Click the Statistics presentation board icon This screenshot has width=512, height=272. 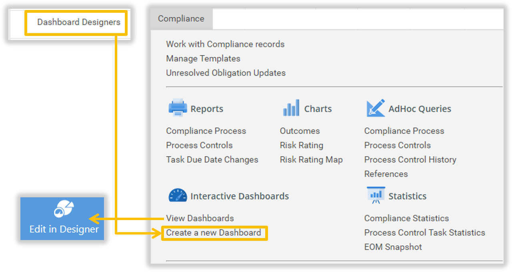375,196
